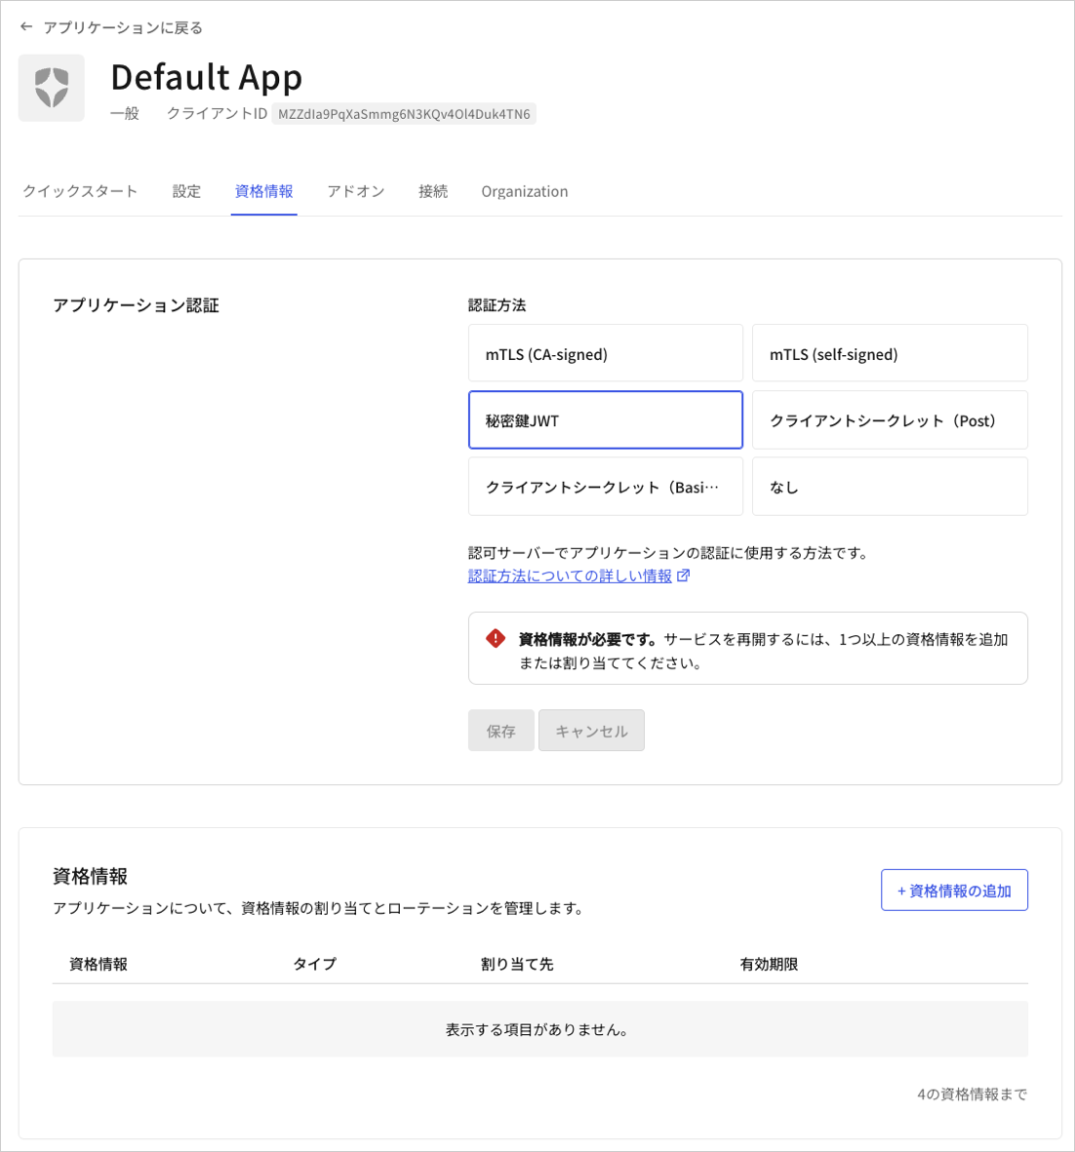Viewport: 1075px width, 1152px height.
Task: Click +資格情報の追加 to add a credential
Action: (954, 890)
